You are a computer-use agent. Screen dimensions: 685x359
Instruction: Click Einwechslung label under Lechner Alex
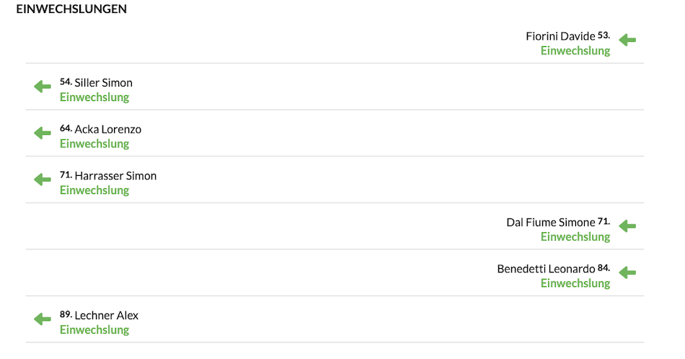[x=94, y=329]
